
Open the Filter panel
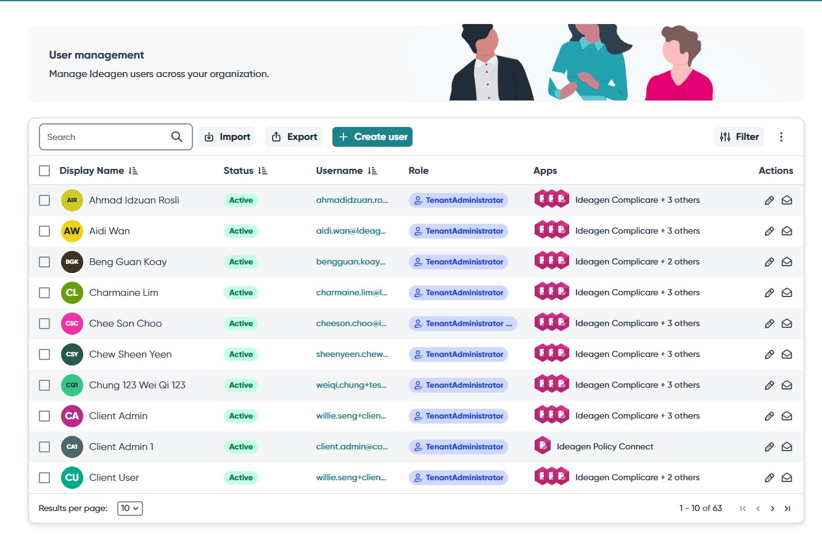(x=739, y=137)
